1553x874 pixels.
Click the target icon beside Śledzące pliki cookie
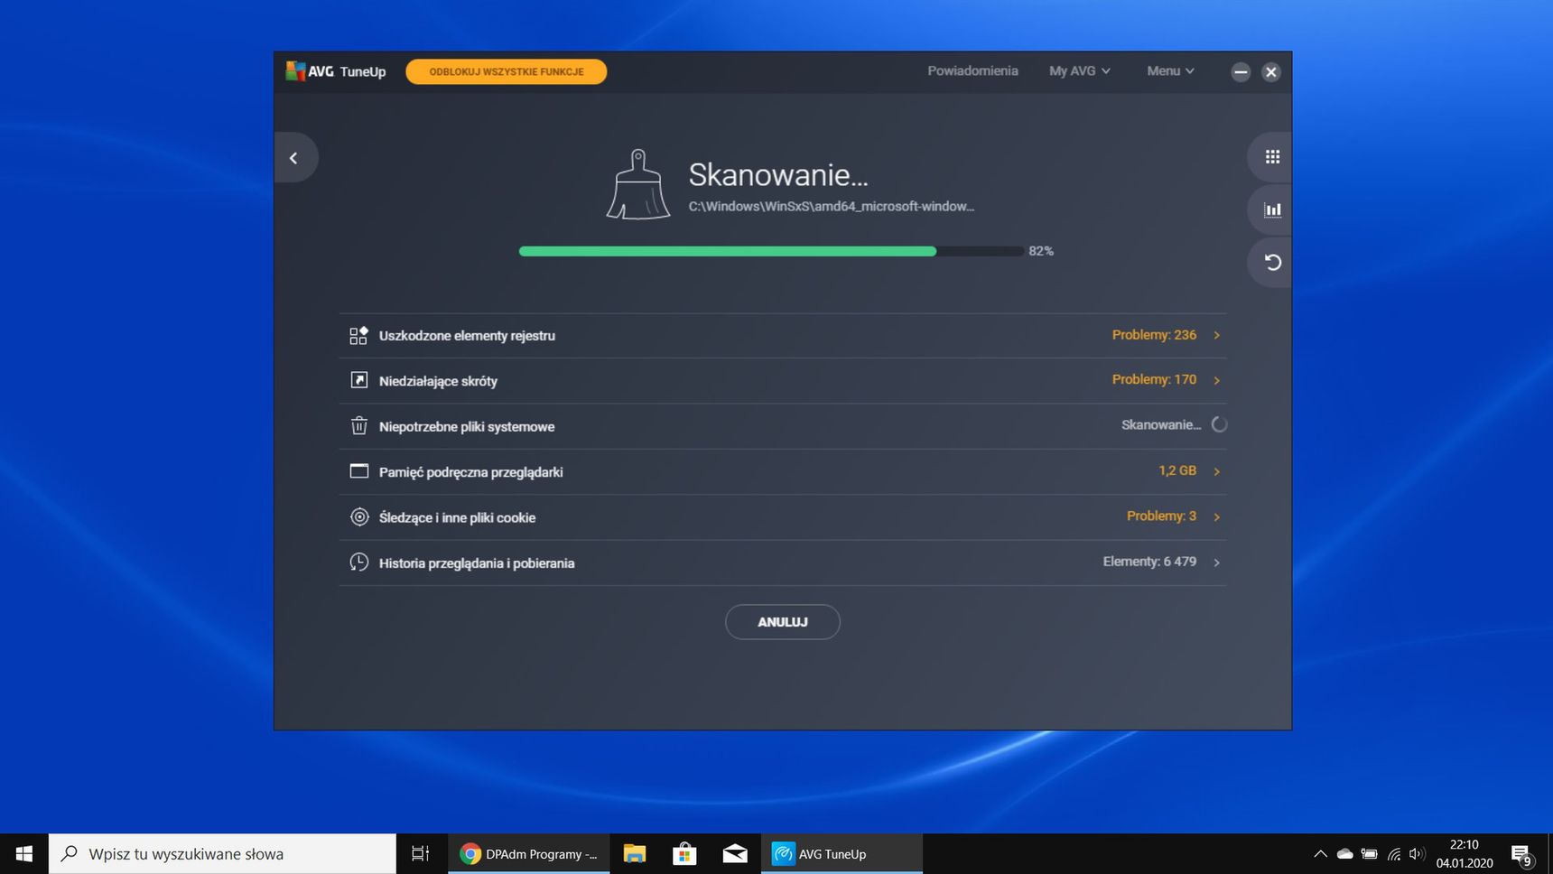tap(358, 516)
